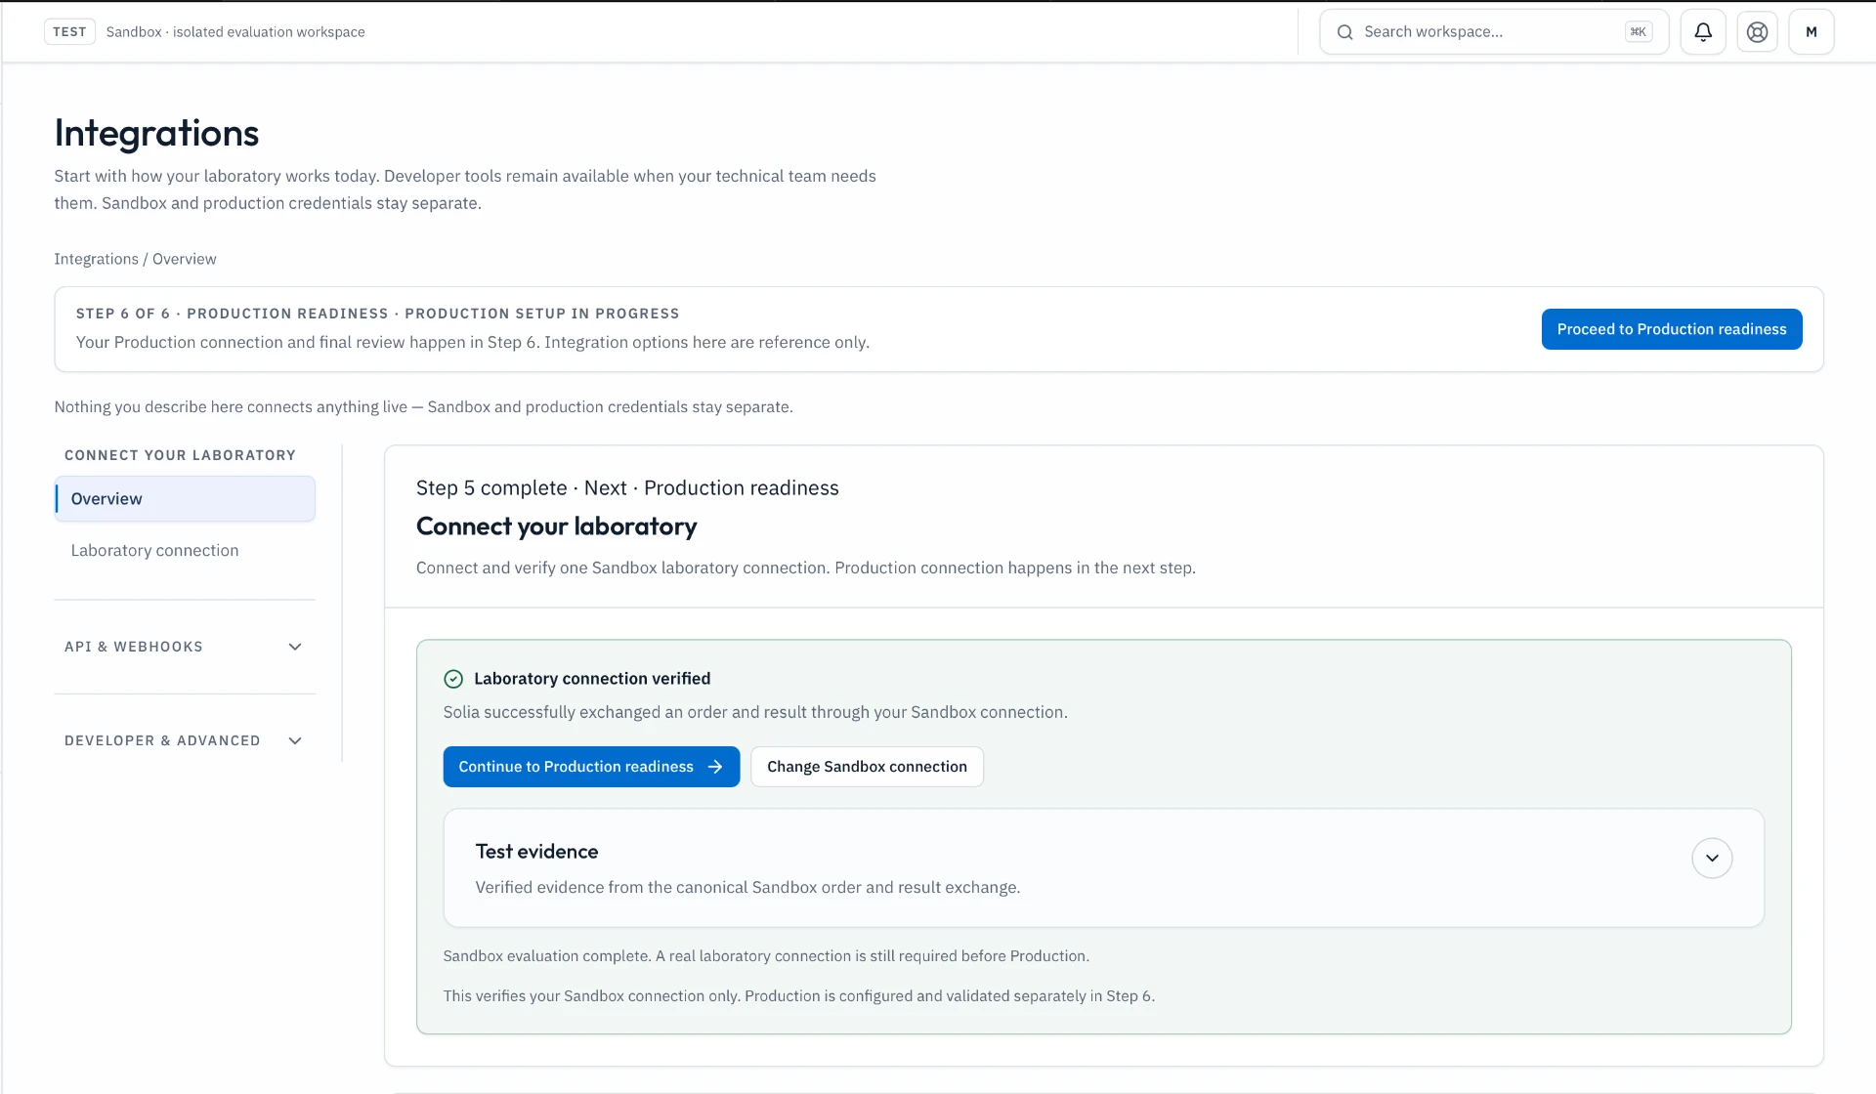
Task: Open the help lifebuoy icon
Action: (x=1757, y=32)
